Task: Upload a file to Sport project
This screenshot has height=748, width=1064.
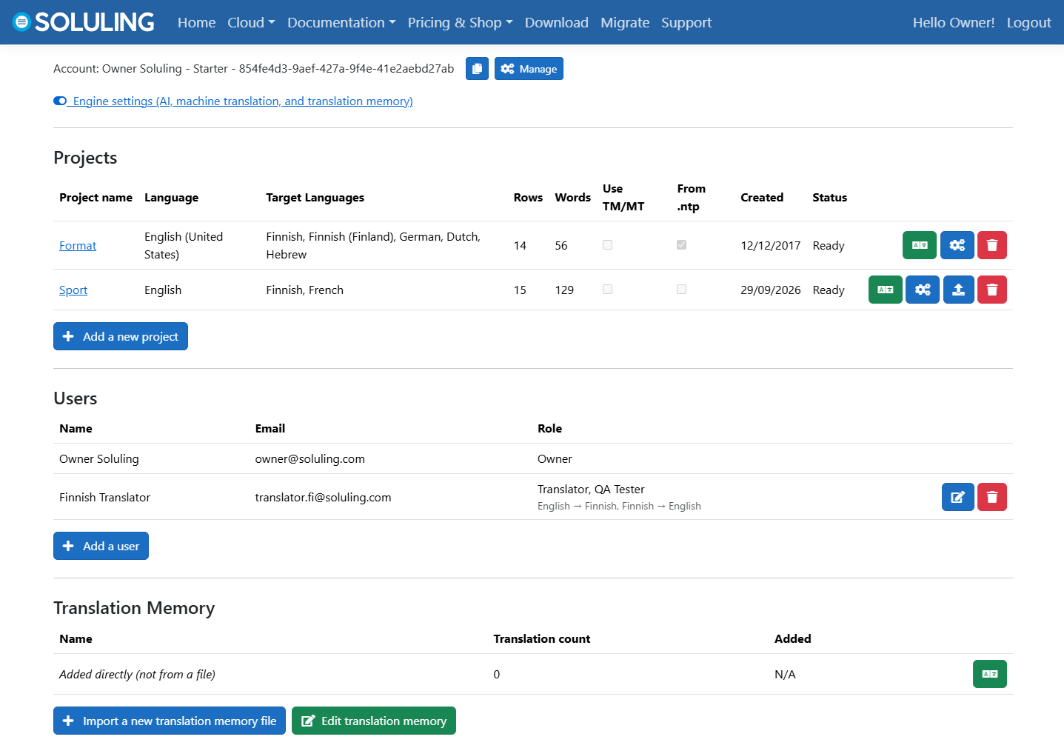Action: [x=959, y=290]
